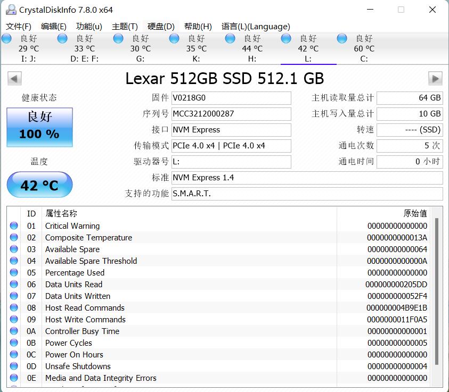Click the right arrow to view next drive
449x392 pixels.
[435, 78]
